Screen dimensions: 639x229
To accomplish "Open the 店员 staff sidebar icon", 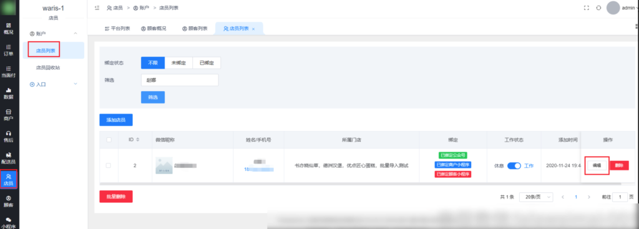I will (x=8, y=180).
